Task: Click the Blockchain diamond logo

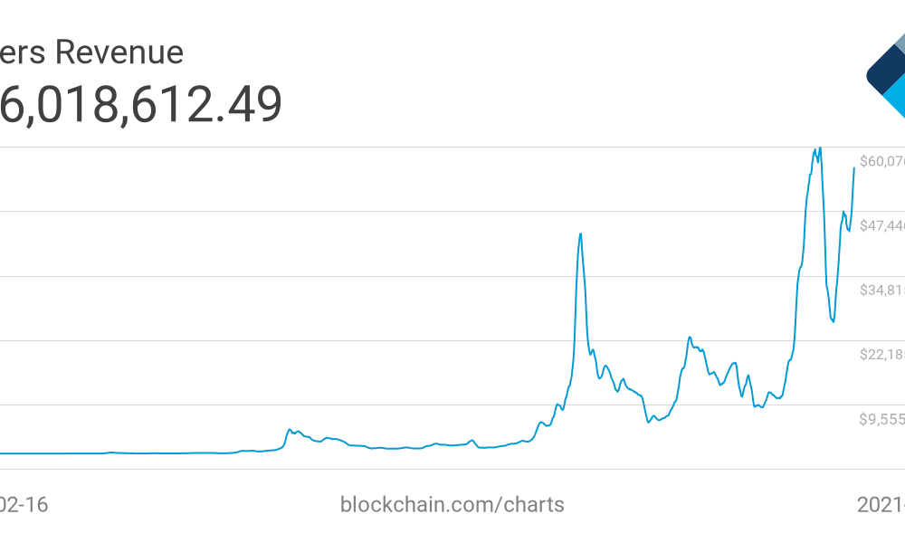Action: pyautogui.click(x=887, y=75)
